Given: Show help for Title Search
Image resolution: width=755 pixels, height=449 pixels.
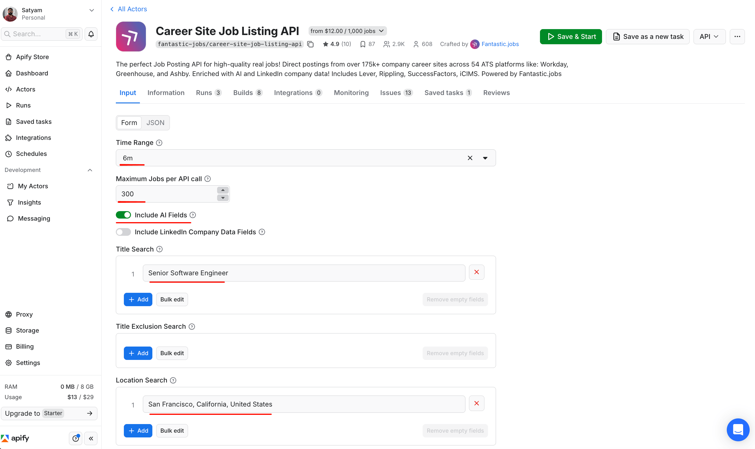Looking at the screenshot, I should (x=159, y=249).
